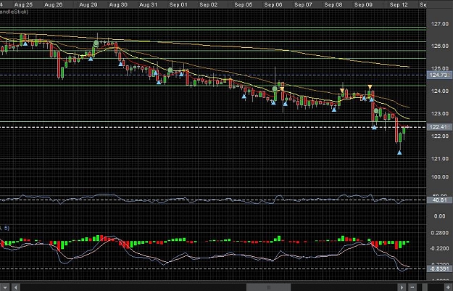The height and width of the screenshot is (291, 453).
Task: Click the 124.73 price level label
Action: [439, 75]
